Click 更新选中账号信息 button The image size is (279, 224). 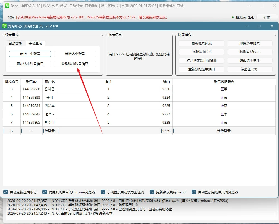(30, 64)
